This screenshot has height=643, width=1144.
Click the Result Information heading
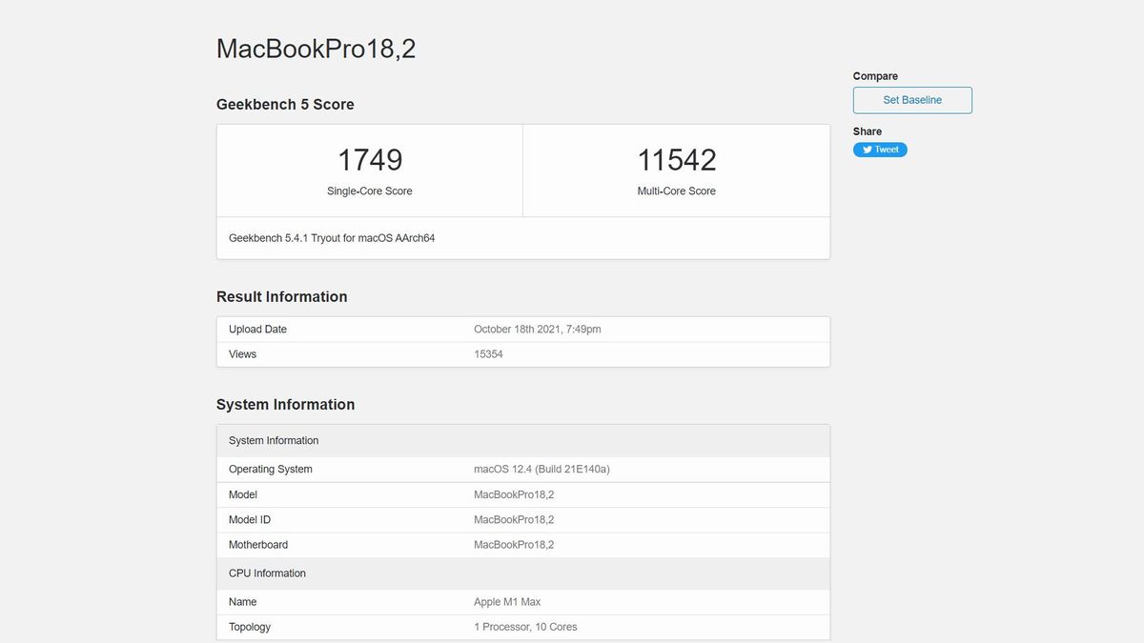click(x=281, y=296)
